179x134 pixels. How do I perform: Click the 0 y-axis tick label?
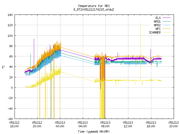point(12,88)
